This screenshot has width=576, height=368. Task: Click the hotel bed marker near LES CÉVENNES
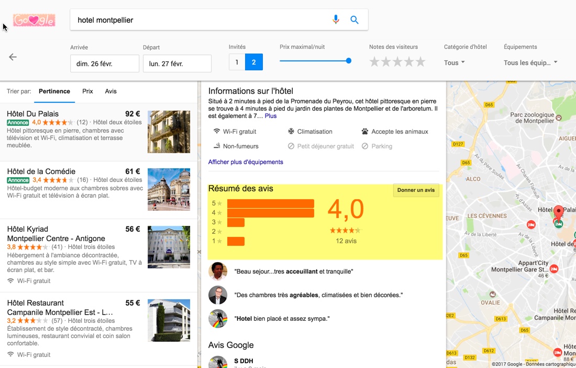point(531,224)
